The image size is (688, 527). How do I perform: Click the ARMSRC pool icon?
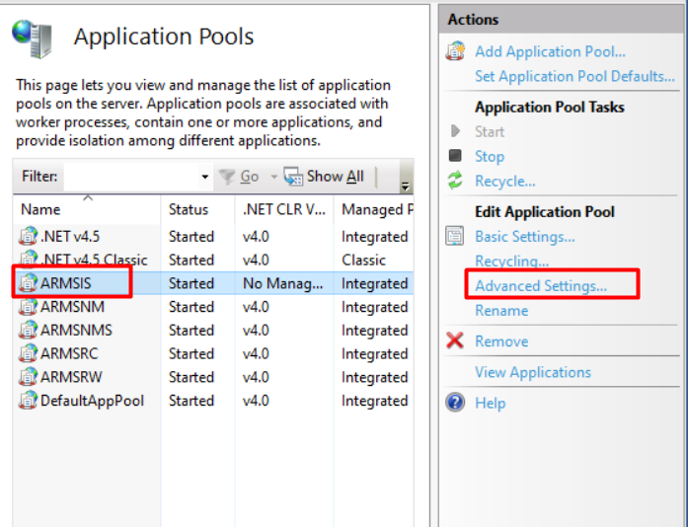(x=28, y=353)
